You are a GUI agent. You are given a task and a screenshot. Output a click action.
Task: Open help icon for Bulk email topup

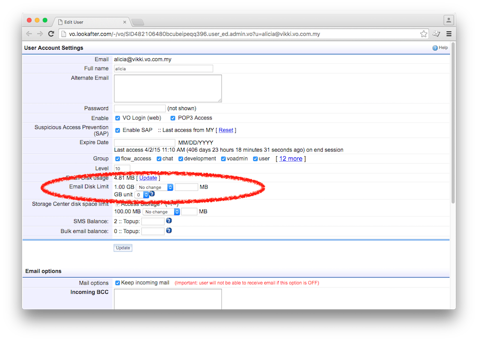click(169, 231)
